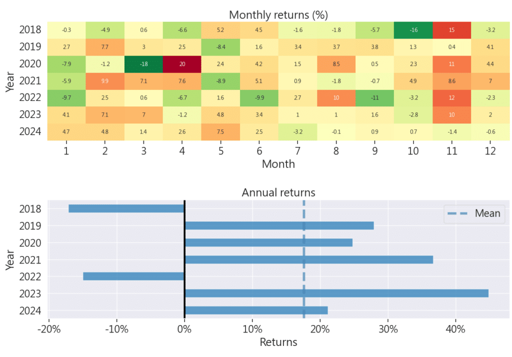Click the 2020 April heatmap cell showing 20
This screenshot has height=357, width=512.
182,64
